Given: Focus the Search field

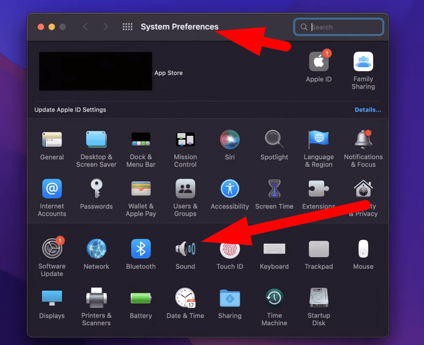Looking at the screenshot, I should click(338, 27).
